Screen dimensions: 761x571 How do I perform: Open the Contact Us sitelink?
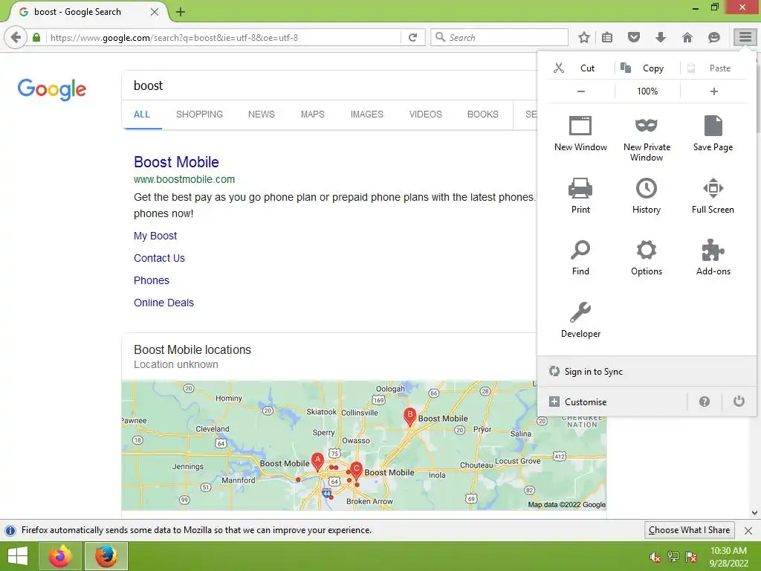pyautogui.click(x=159, y=258)
